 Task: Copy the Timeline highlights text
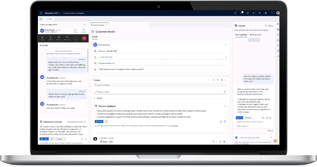pos(99,122)
